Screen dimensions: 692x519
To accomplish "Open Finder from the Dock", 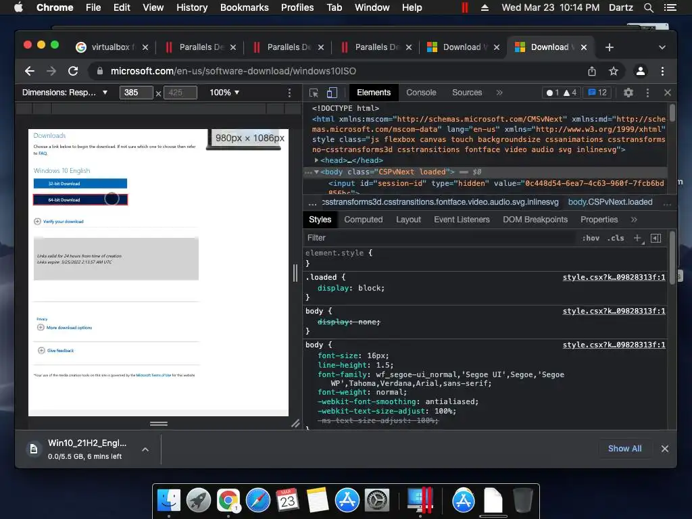I will pyautogui.click(x=168, y=500).
